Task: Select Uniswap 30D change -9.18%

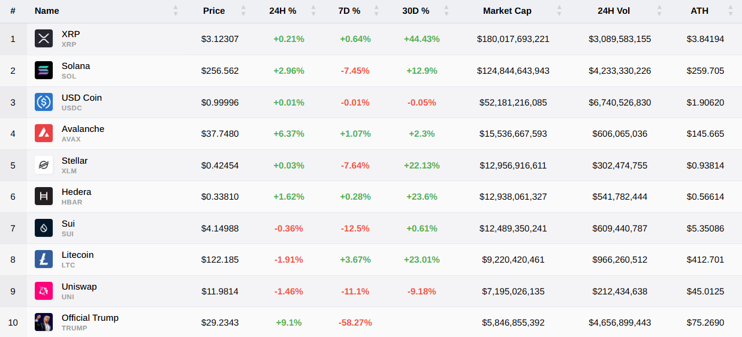Action: 422,291
